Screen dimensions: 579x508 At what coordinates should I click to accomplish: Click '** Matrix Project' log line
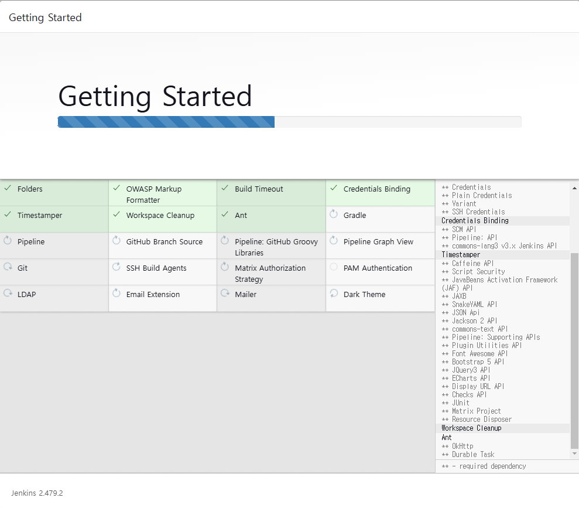(x=471, y=411)
